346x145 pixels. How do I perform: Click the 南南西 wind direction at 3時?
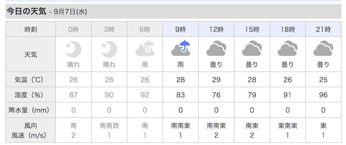[x=109, y=126]
